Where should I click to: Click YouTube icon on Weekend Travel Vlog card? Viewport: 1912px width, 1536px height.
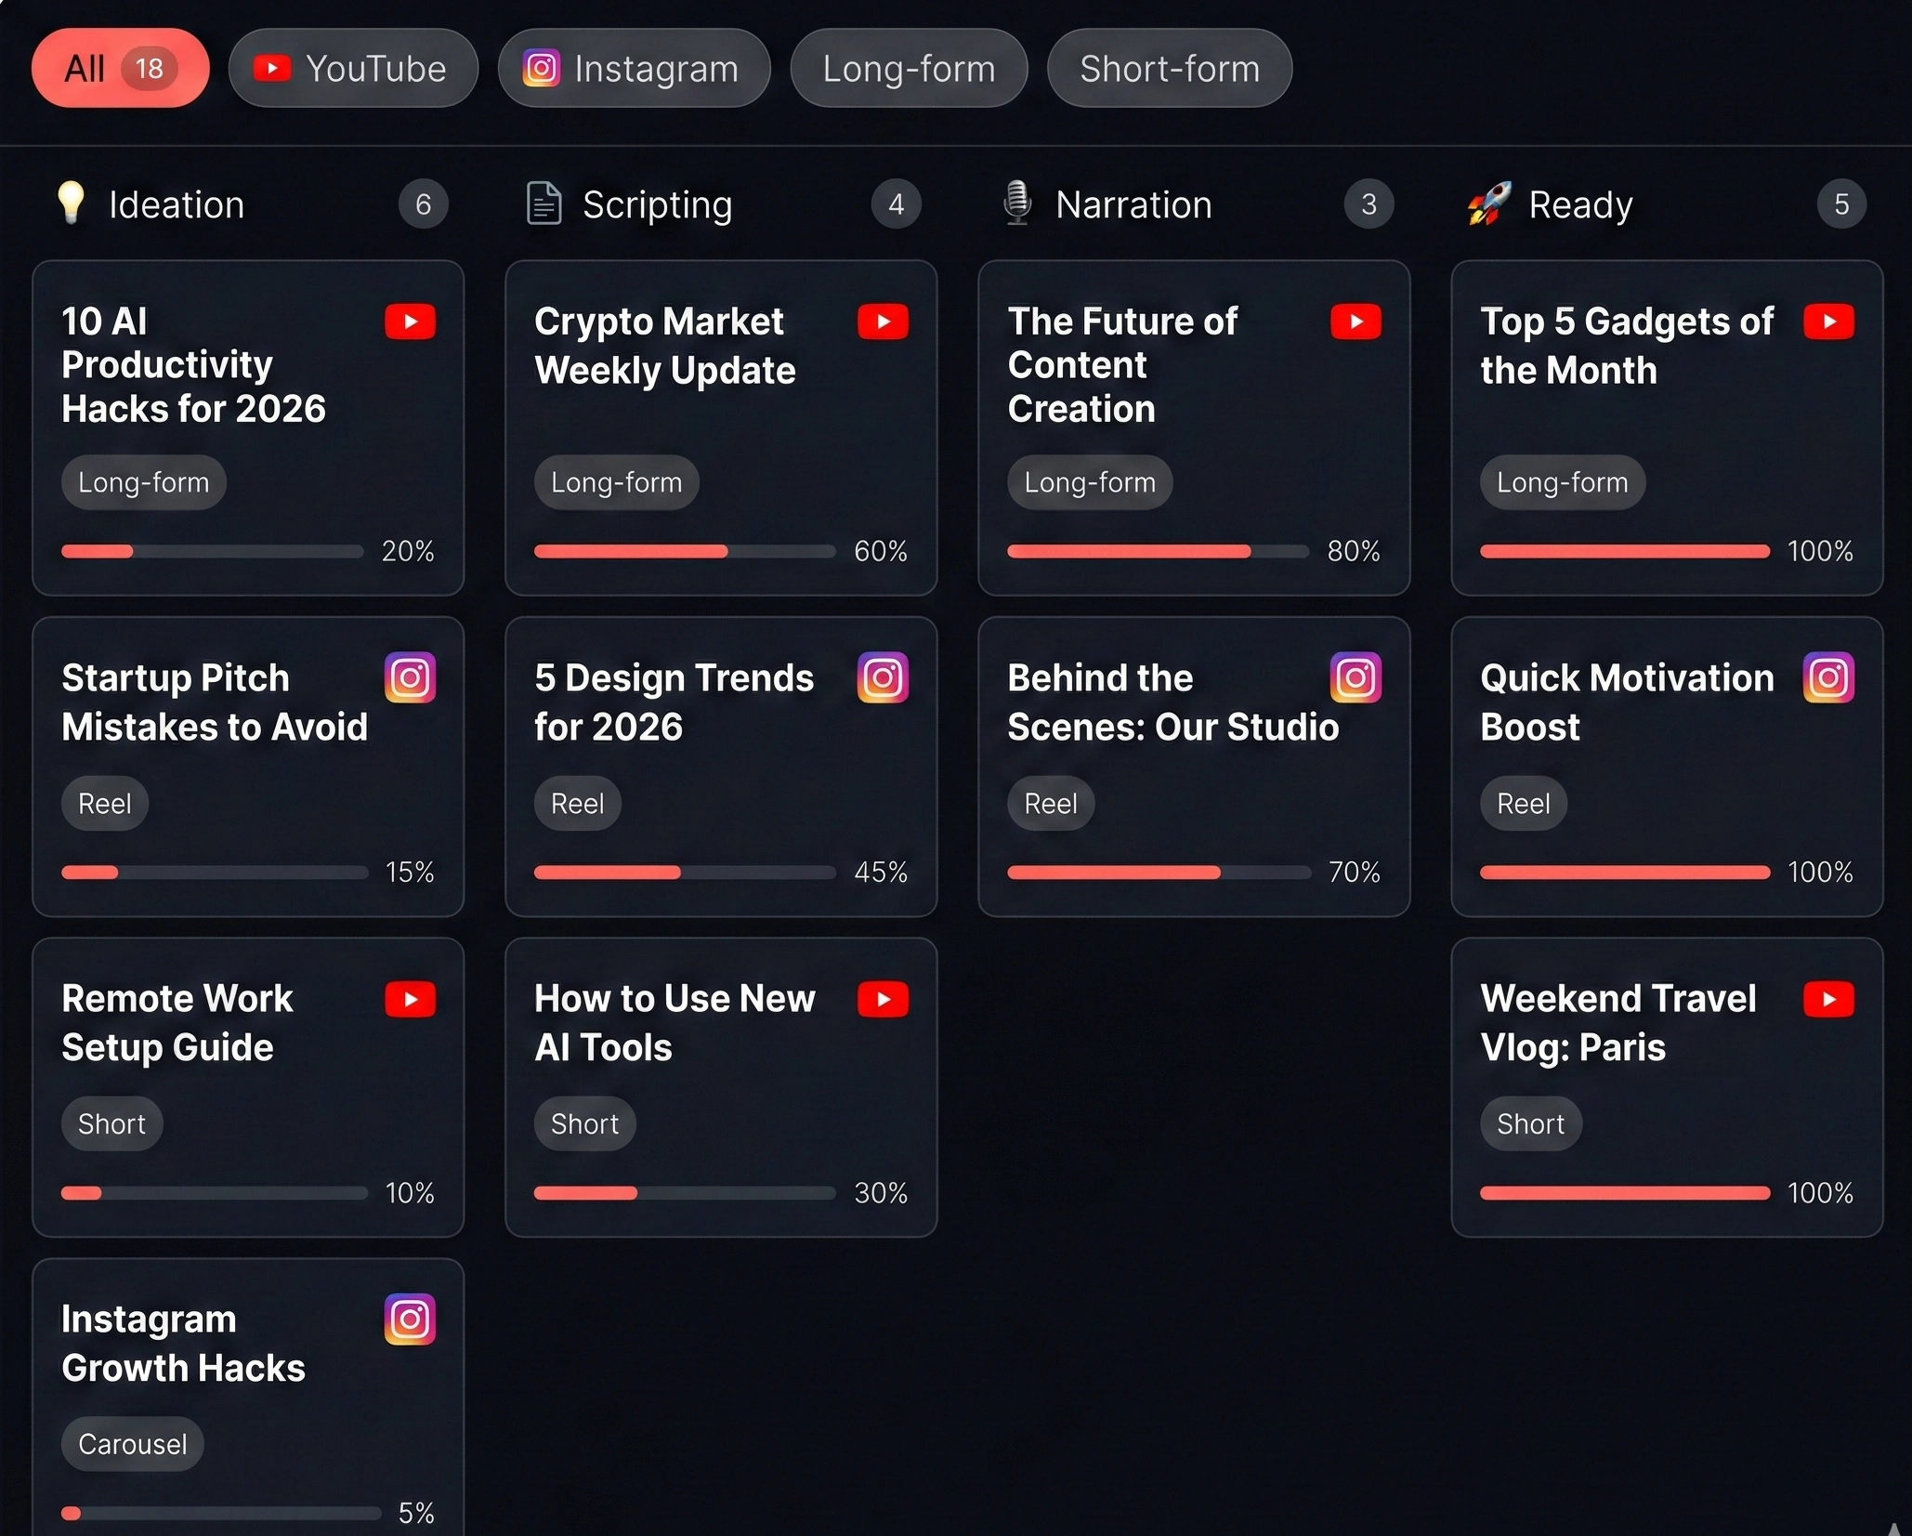click(1827, 1000)
